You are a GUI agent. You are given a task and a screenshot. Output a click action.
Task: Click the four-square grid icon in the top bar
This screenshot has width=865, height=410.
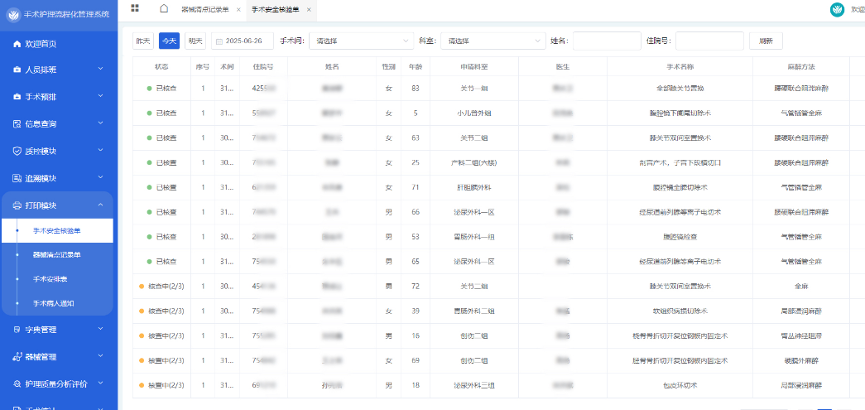pos(135,7)
